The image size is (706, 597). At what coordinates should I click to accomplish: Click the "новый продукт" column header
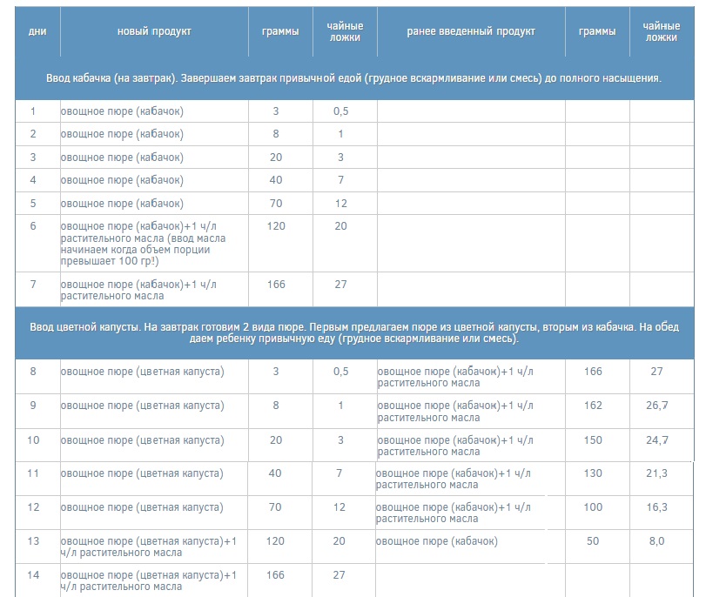[154, 31]
